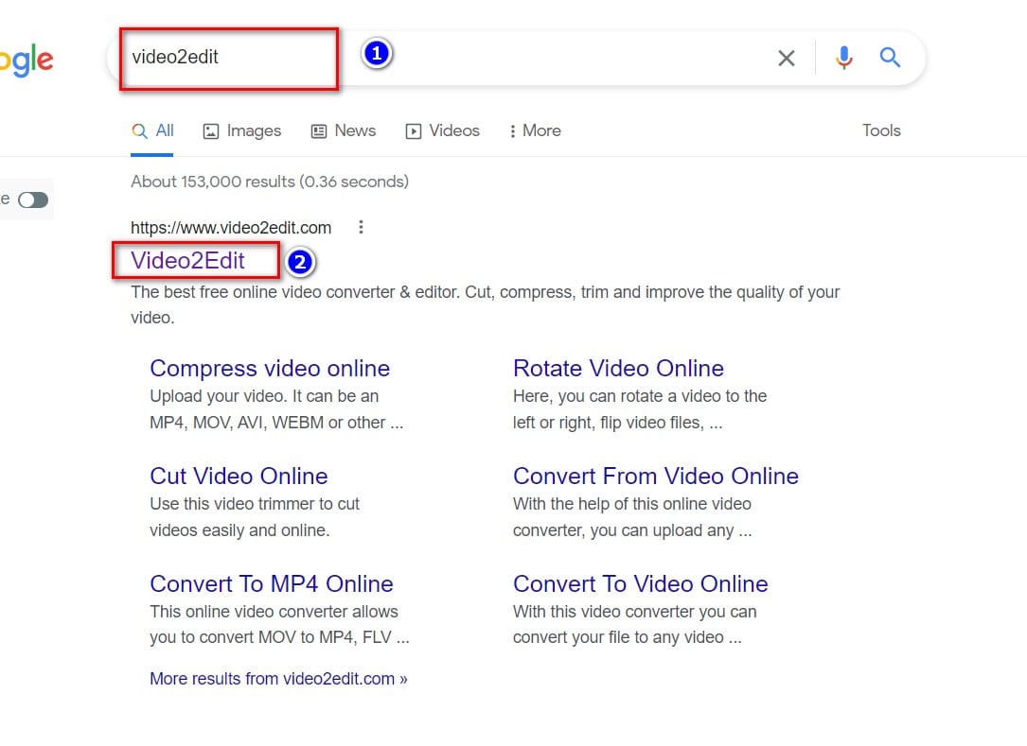Select the All results tab
1027x746 pixels.
tap(153, 130)
